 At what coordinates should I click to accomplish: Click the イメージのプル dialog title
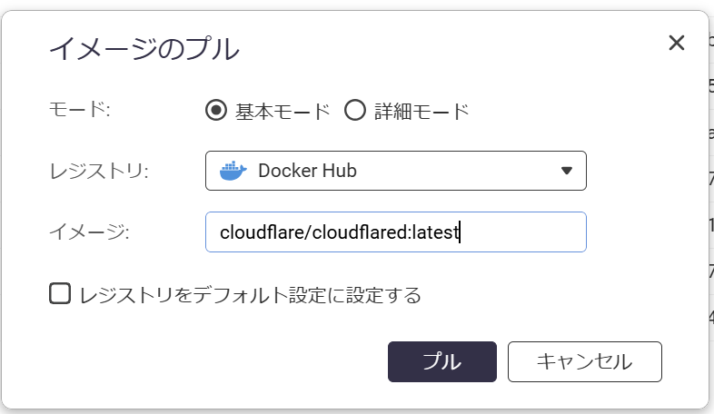[144, 47]
